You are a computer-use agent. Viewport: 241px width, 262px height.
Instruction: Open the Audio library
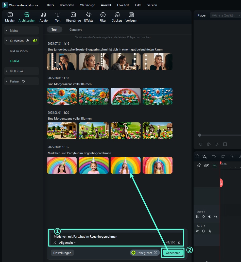tap(43, 17)
